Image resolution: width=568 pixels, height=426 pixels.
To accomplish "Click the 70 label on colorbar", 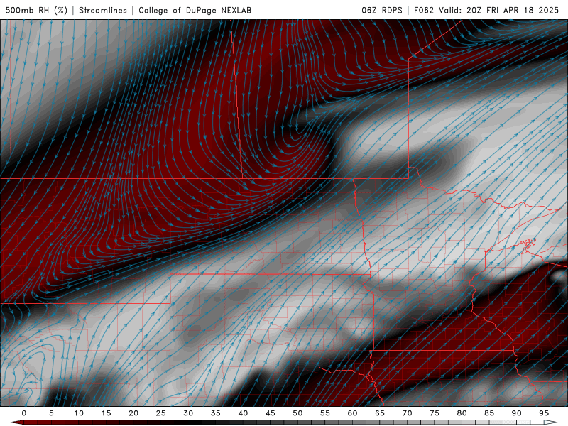I will [x=407, y=413].
